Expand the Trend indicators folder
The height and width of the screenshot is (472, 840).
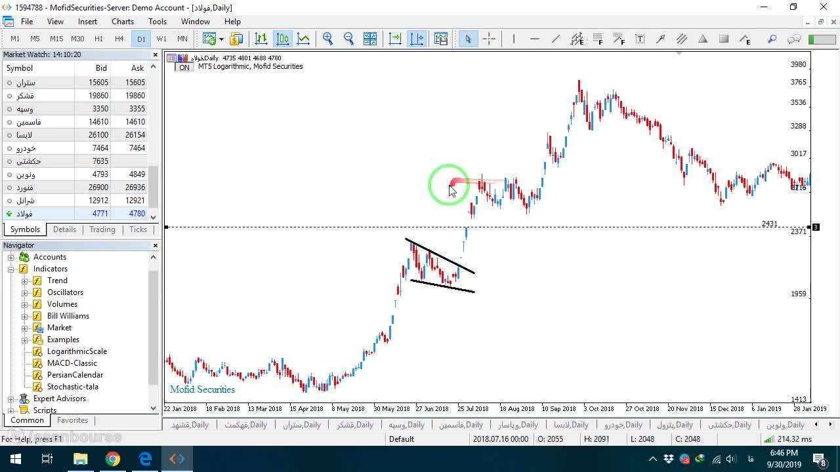coord(25,281)
